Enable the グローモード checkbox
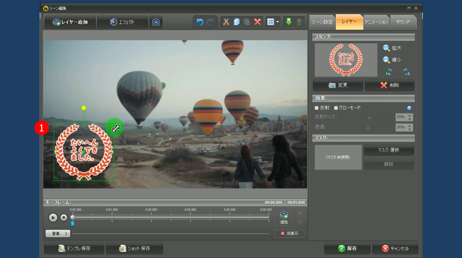This screenshot has width=462, height=258. coord(336,108)
